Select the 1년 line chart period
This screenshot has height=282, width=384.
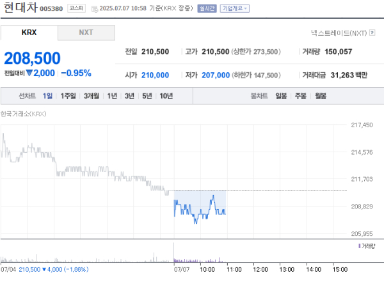pyautogui.click(x=112, y=96)
